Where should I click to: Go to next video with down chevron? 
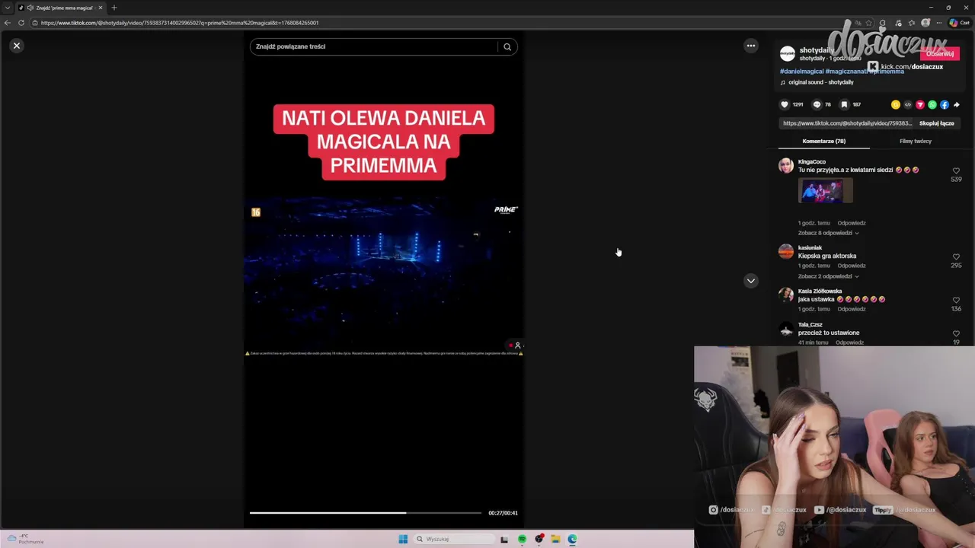pyautogui.click(x=751, y=281)
